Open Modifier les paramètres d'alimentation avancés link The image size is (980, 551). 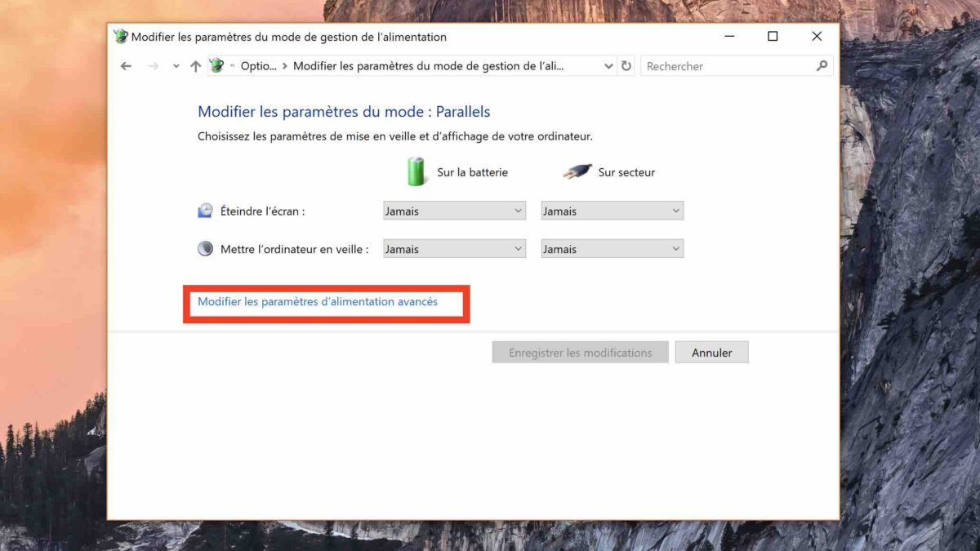tap(318, 302)
